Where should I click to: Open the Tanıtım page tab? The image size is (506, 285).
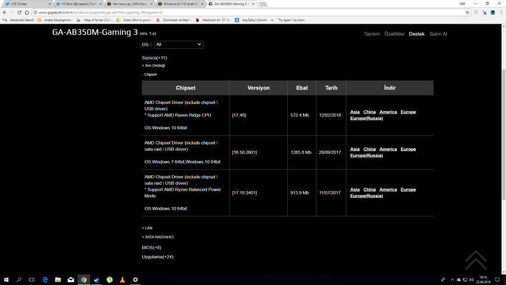pyautogui.click(x=372, y=34)
